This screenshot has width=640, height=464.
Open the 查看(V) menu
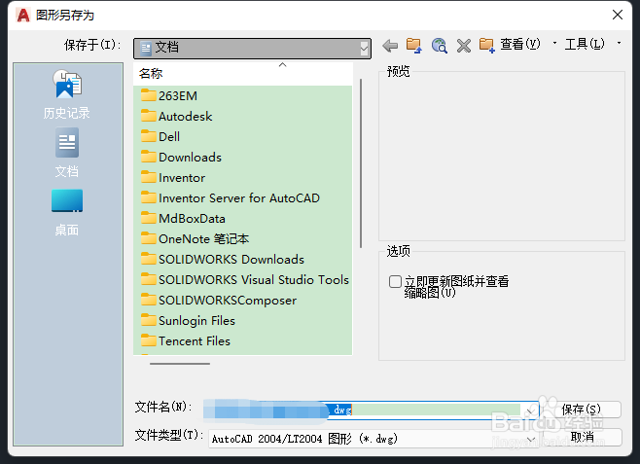coord(520,44)
